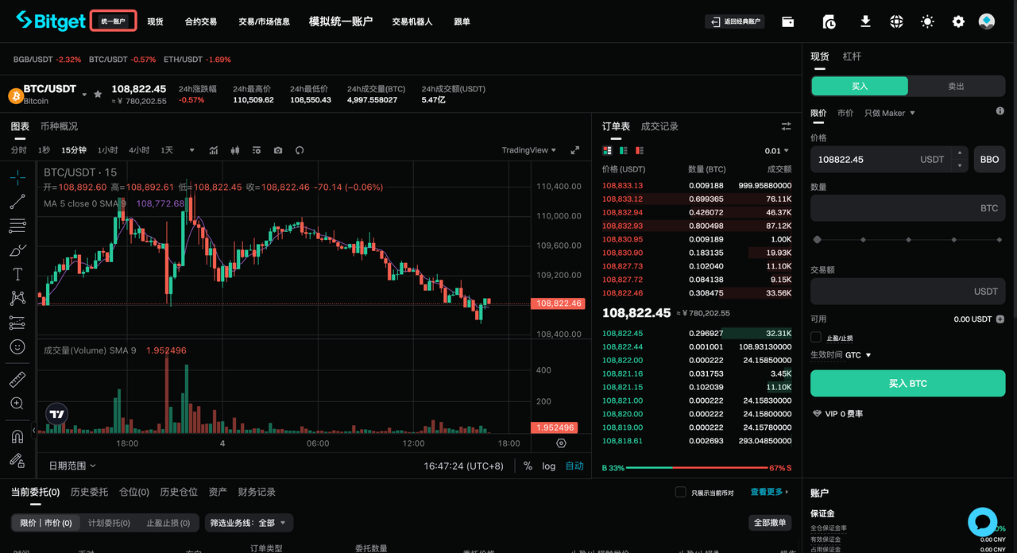1017x553 pixels.
Task: Open the live chat support bubble
Action: (982, 522)
